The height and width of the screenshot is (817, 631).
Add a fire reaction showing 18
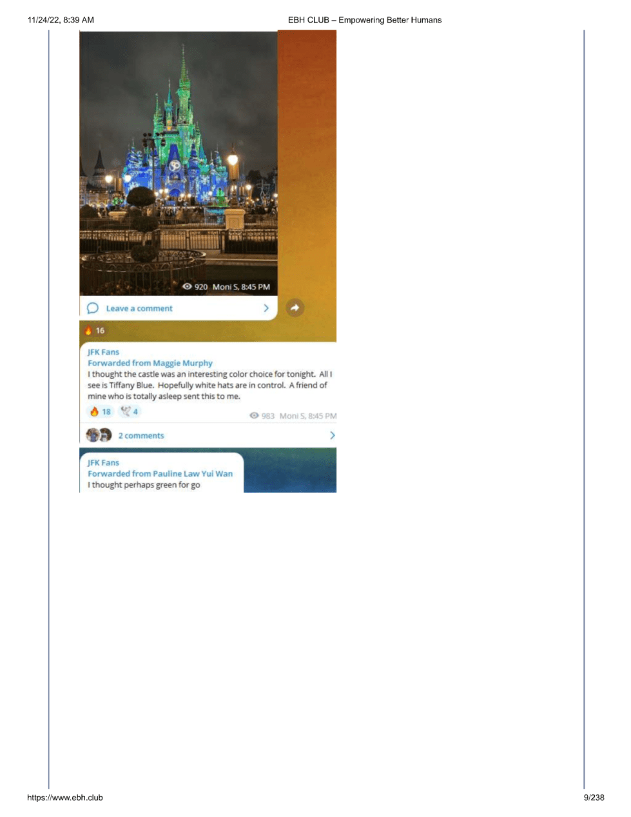pyautogui.click(x=100, y=411)
